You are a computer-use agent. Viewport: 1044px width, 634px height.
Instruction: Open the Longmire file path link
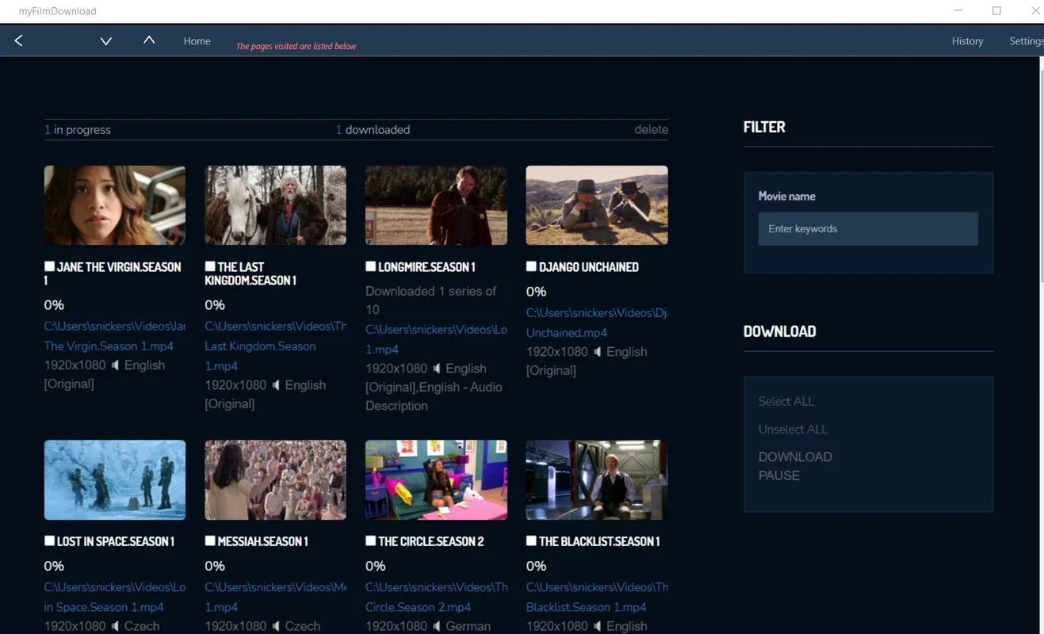pyautogui.click(x=436, y=339)
